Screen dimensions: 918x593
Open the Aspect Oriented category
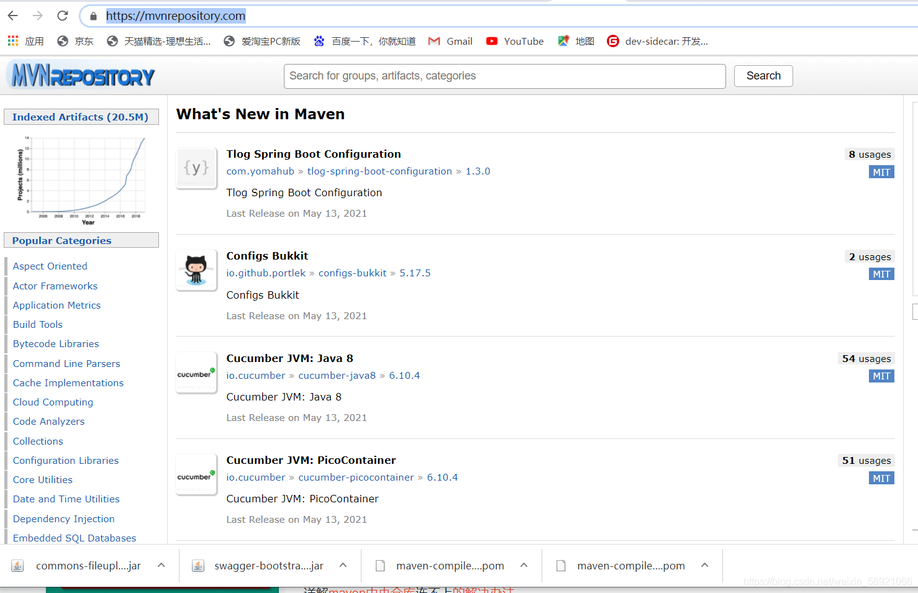[x=50, y=266]
